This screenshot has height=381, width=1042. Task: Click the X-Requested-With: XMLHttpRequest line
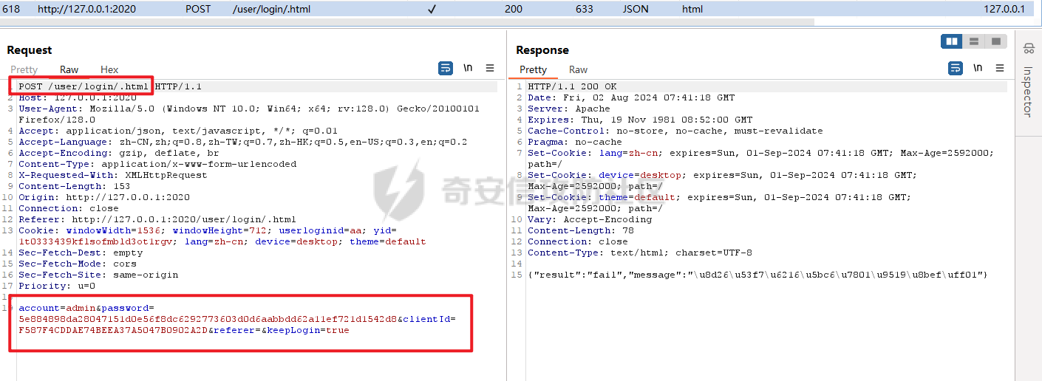pyautogui.click(x=113, y=175)
